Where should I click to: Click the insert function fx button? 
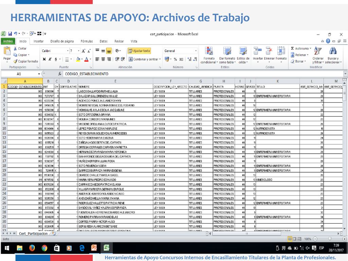[x=60, y=74]
